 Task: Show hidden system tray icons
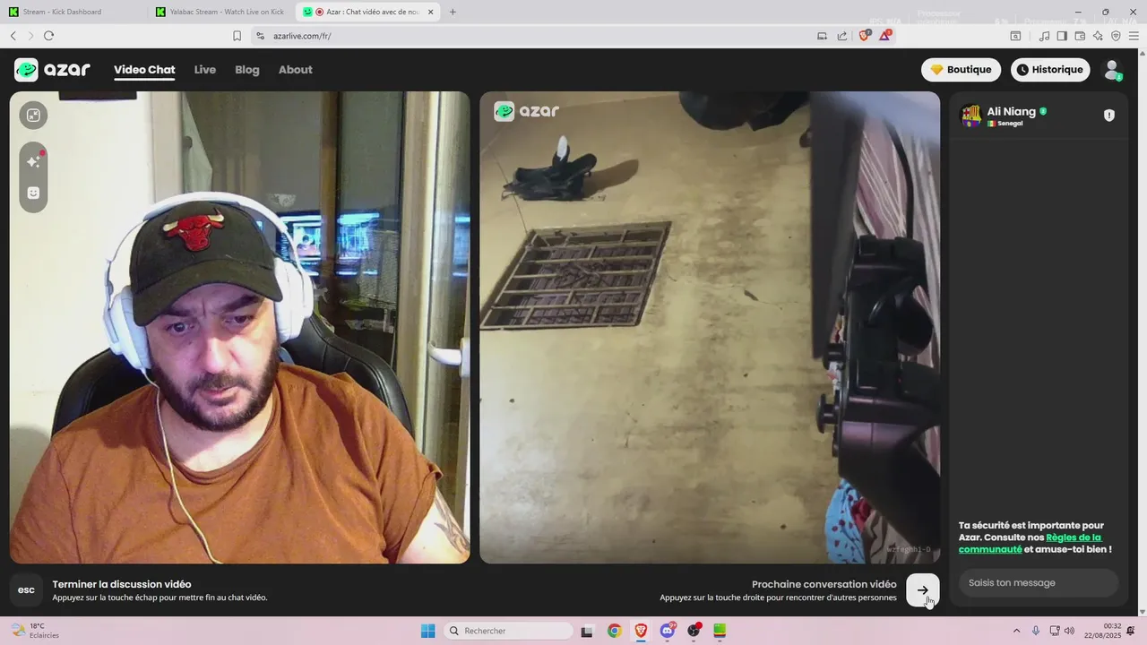[x=1016, y=631]
